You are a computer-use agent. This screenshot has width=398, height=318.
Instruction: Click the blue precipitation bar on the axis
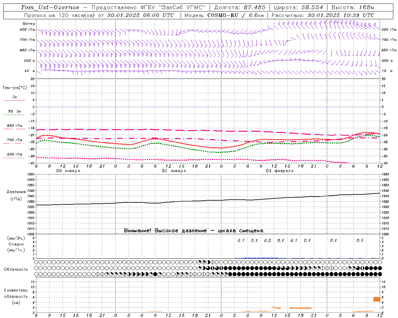(261, 258)
